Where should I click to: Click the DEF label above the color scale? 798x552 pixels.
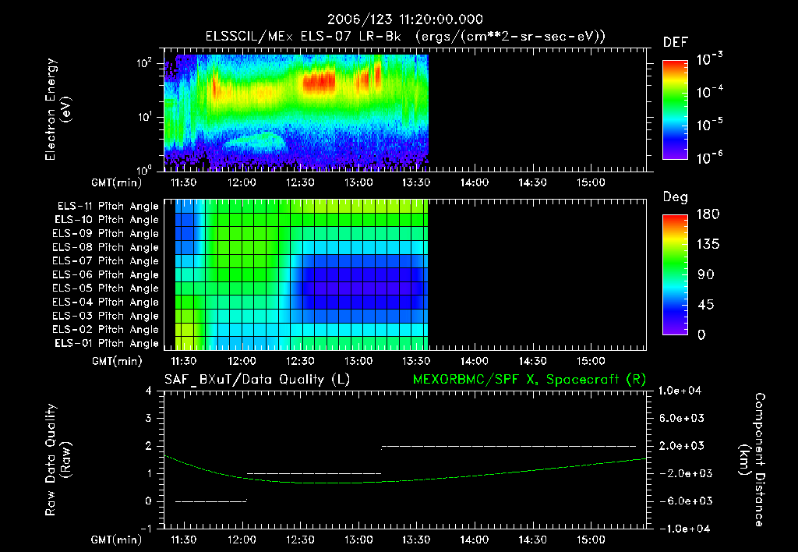(x=676, y=43)
